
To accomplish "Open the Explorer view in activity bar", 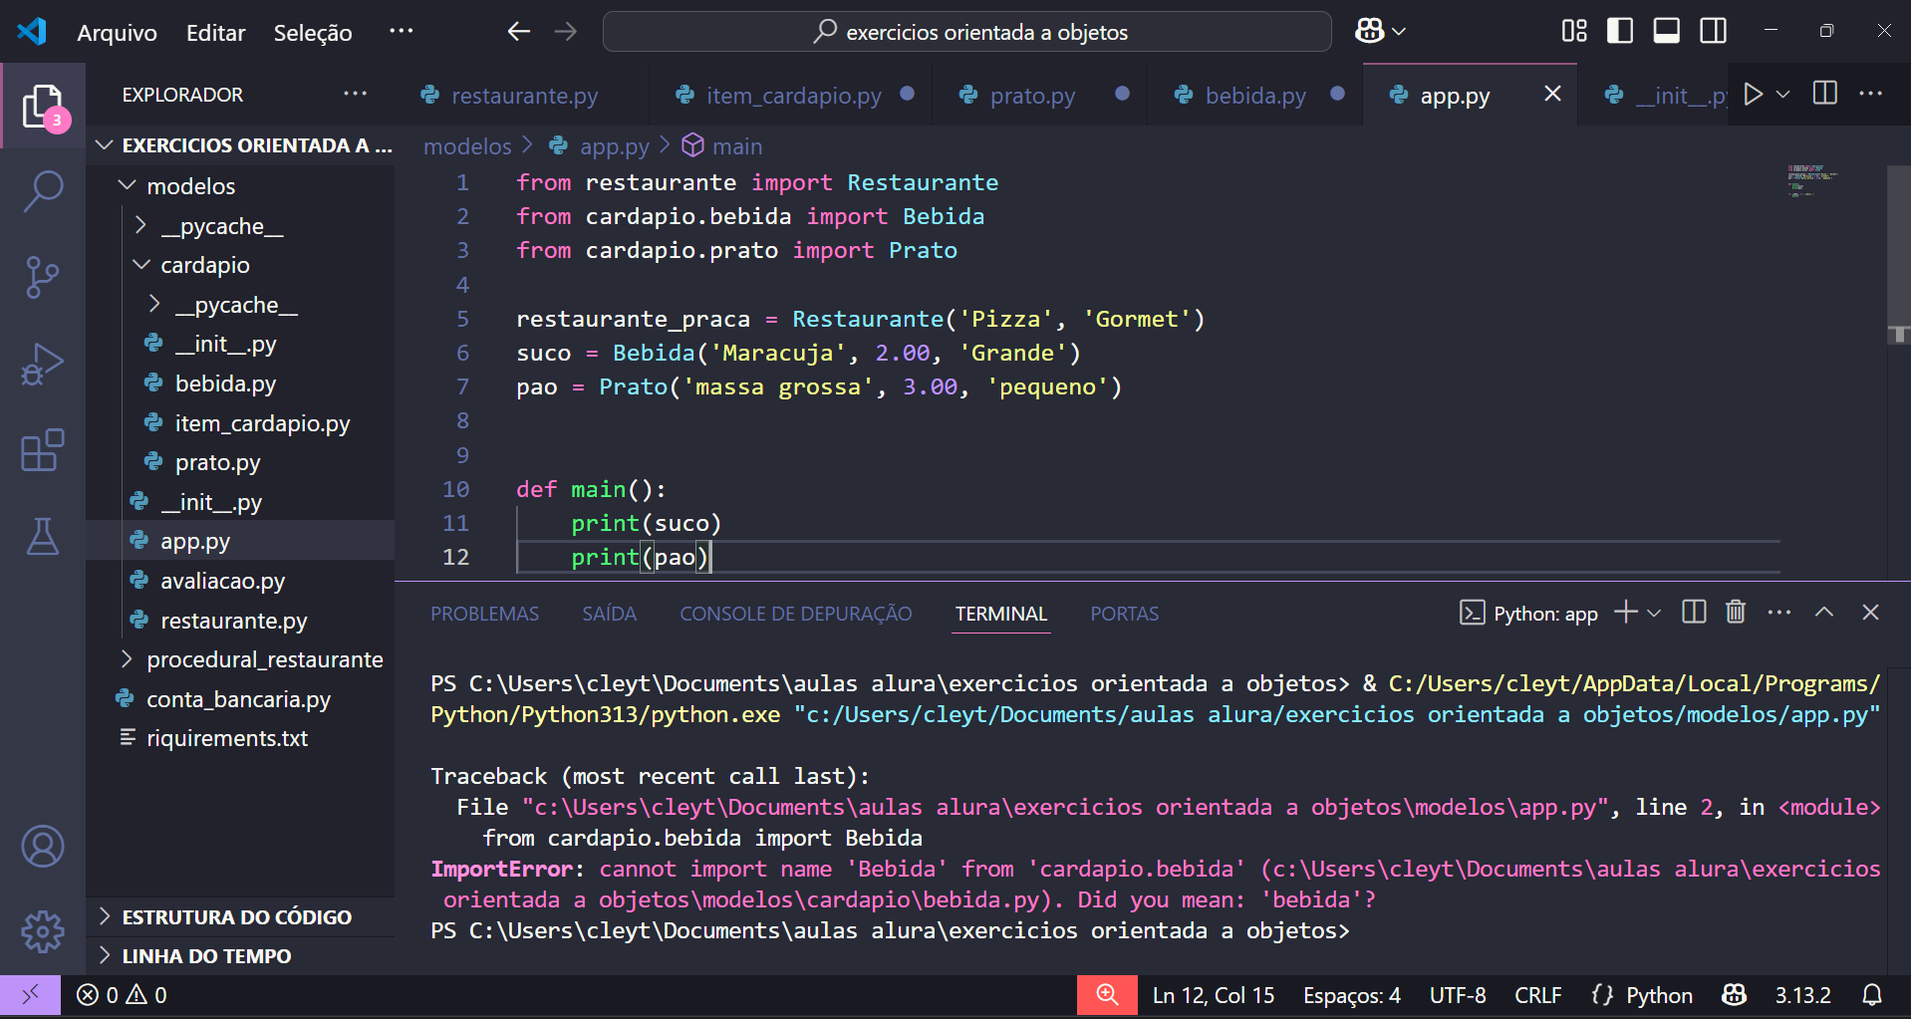I will 43,107.
